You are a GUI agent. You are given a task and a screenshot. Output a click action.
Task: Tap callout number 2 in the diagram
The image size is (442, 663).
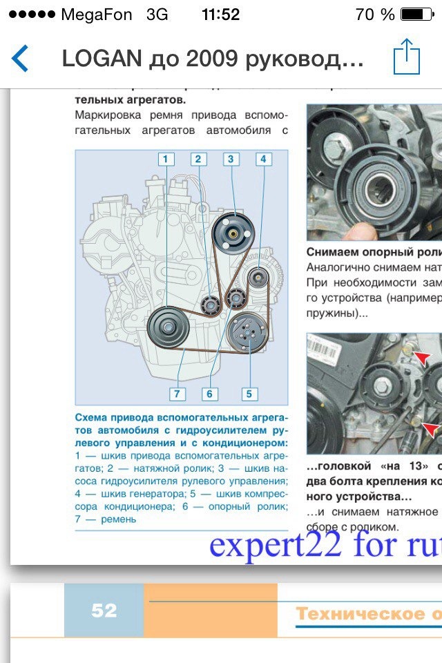[x=198, y=159]
